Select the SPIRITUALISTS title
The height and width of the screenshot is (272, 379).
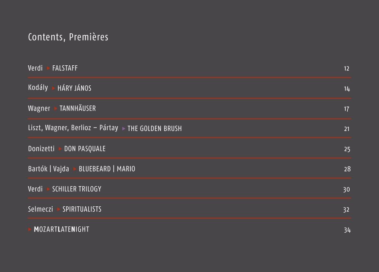tap(82, 209)
